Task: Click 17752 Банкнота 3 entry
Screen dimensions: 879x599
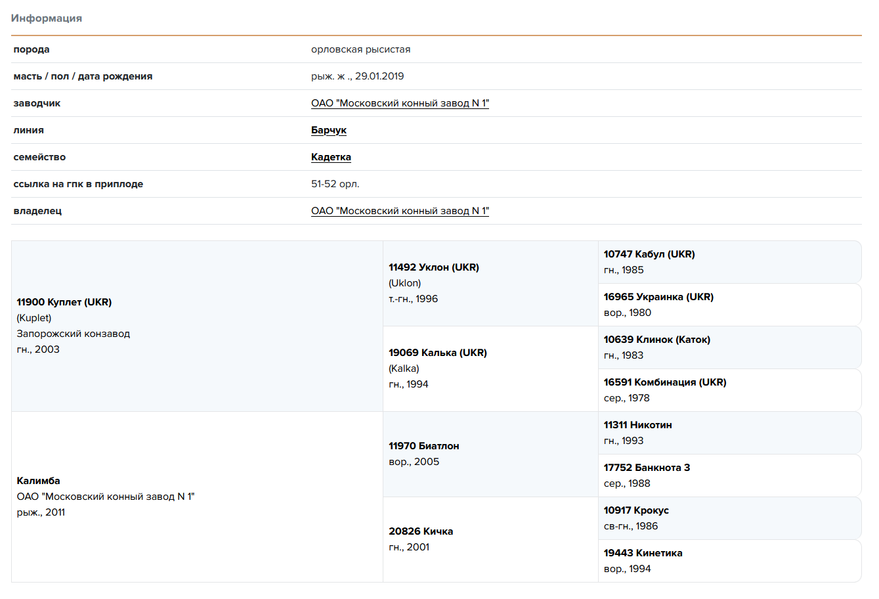Action: 647,468
